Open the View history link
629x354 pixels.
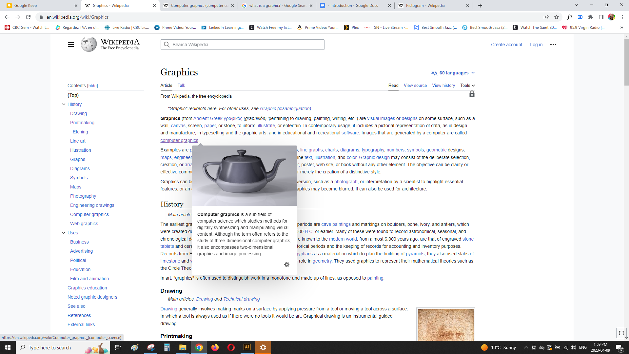[443, 86]
